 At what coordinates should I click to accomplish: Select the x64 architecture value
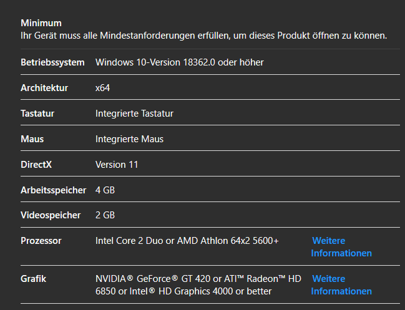(102, 88)
